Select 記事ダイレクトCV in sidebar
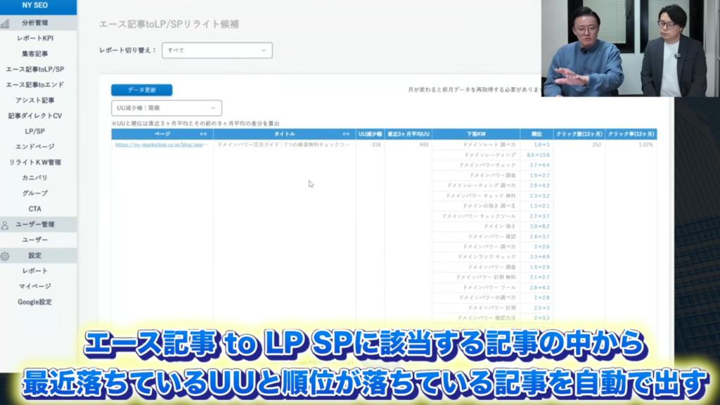 [x=34, y=116]
